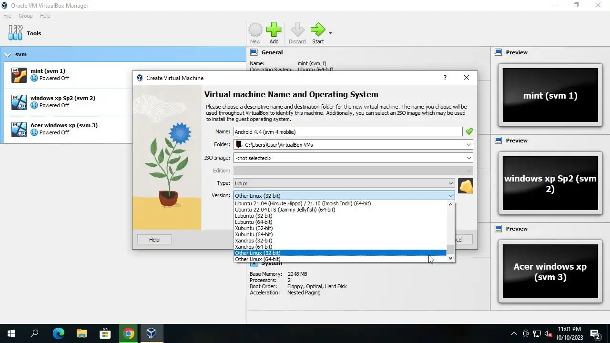Select the mint (svm 1) machine icon
This screenshot has height=343, width=610.
(19, 75)
